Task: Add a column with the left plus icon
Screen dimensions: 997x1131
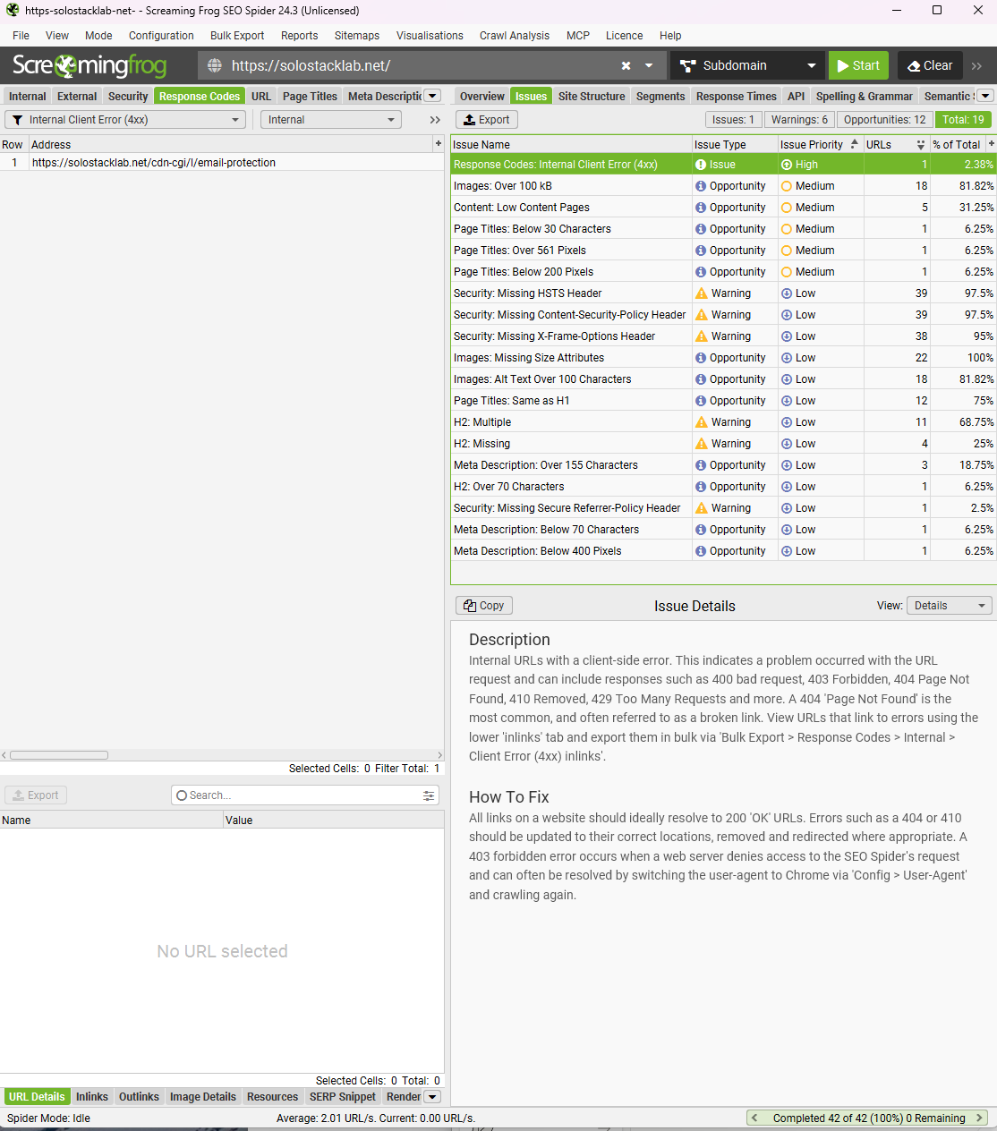Action: click(439, 144)
